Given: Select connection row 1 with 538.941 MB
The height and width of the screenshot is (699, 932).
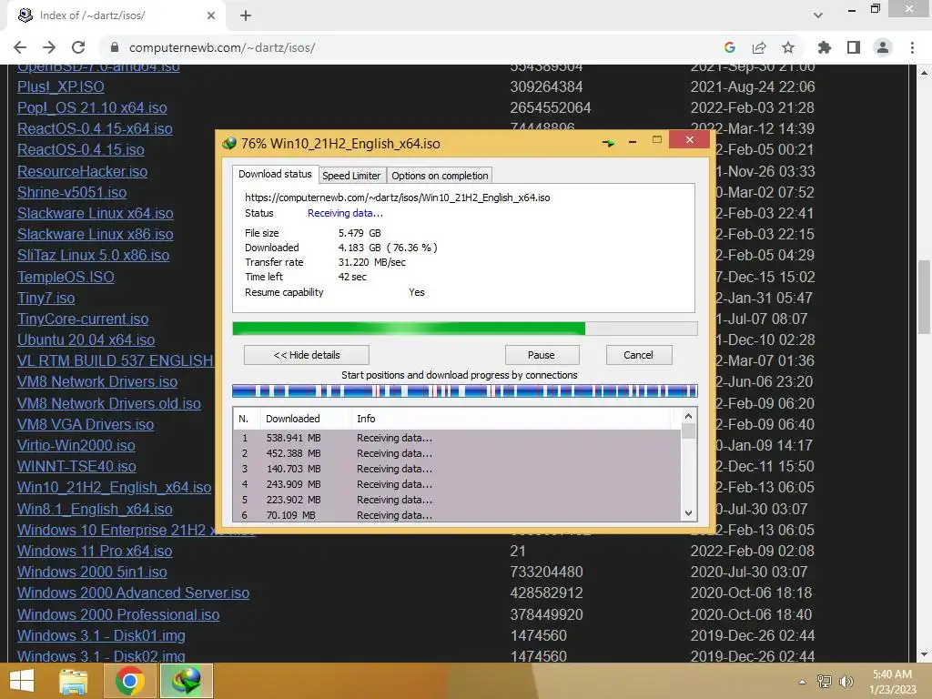Looking at the screenshot, I should point(457,438).
